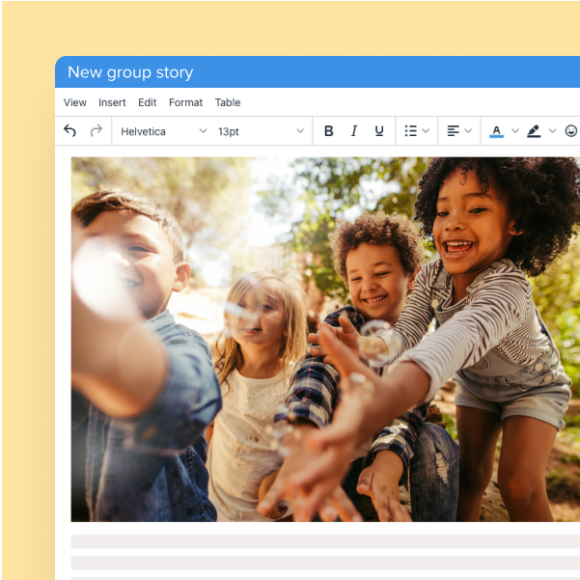The width and height of the screenshot is (580, 580).
Task: Open the Helvetica font family dropdown
Action: pyautogui.click(x=163, y=131)
